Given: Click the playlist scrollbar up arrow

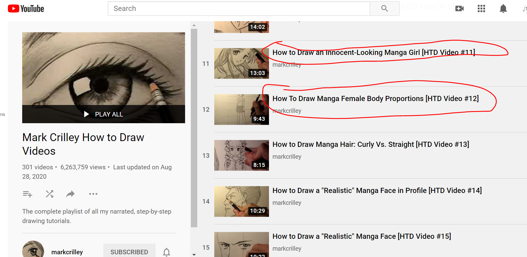Looking at the screenshot, I should pyautogui.click(x=194, y=25).
